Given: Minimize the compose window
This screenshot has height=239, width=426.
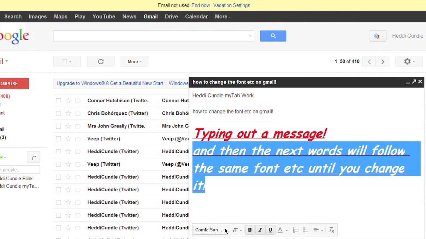Looking at the screenshot, I should coord(408,82).
